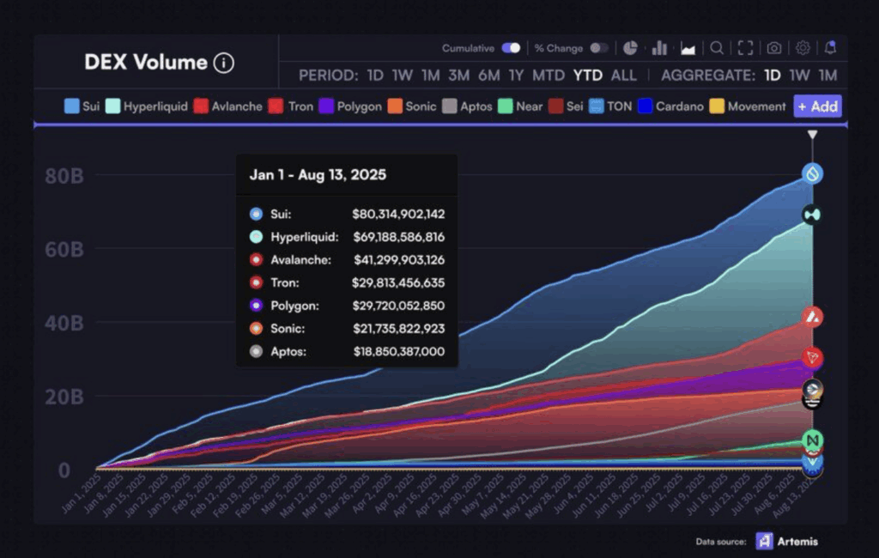The image size is (879, 558).
Task: Toggle Sonic series in legend
Action: tap(412, 106)
